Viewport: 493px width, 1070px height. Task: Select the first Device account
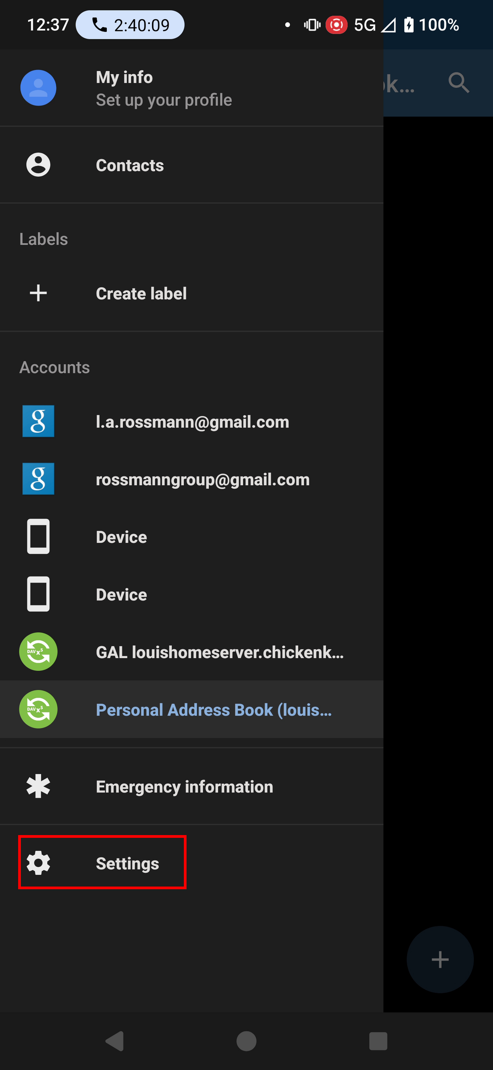[x=121, y=537]
